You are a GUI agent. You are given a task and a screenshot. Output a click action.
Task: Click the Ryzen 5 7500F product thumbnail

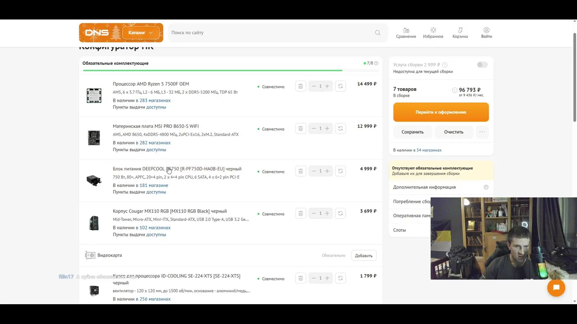(94, 95)
